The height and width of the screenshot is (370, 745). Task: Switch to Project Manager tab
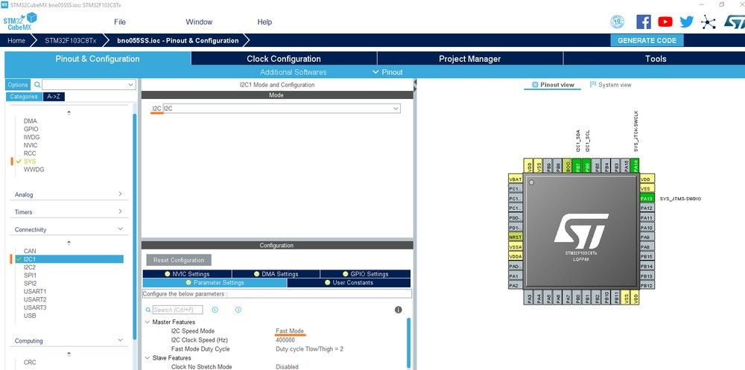[470, 59]
